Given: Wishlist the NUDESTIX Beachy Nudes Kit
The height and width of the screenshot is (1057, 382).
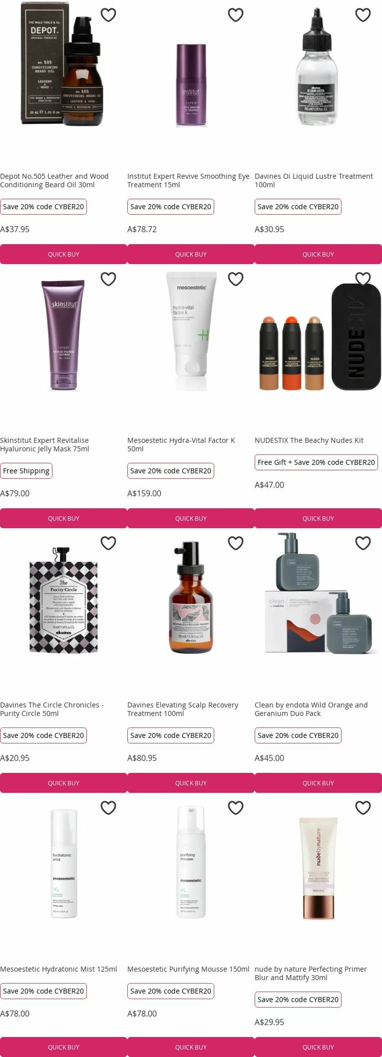Looking at the screenshot, I should 363,279.
